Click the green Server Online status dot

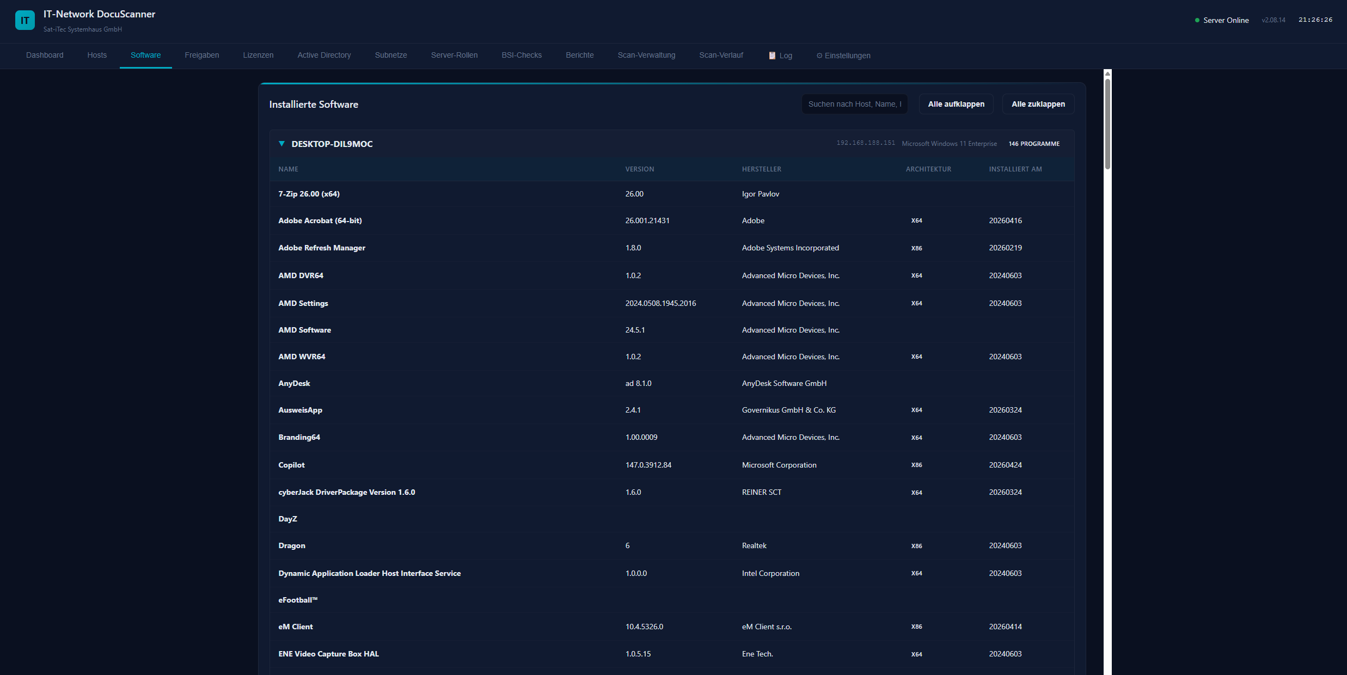1197,20
